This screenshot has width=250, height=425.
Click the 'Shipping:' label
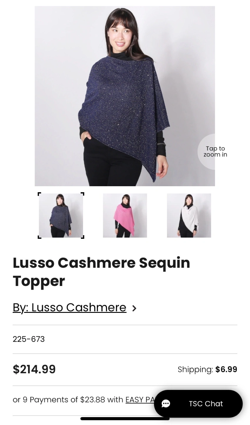195,370
